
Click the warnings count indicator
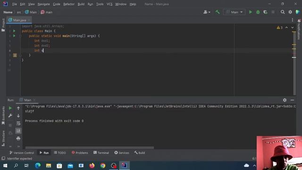pyautogui.click(x=280, y=27)
